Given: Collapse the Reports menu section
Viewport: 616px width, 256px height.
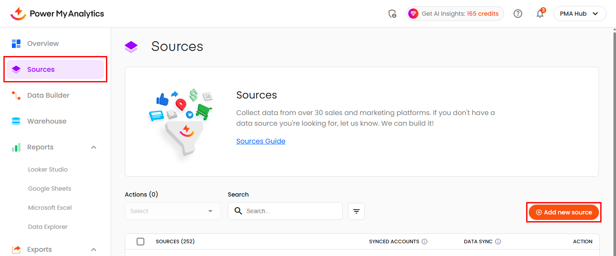Looking at the screenshot, I should pyautogui.click(x=94, y=147).
